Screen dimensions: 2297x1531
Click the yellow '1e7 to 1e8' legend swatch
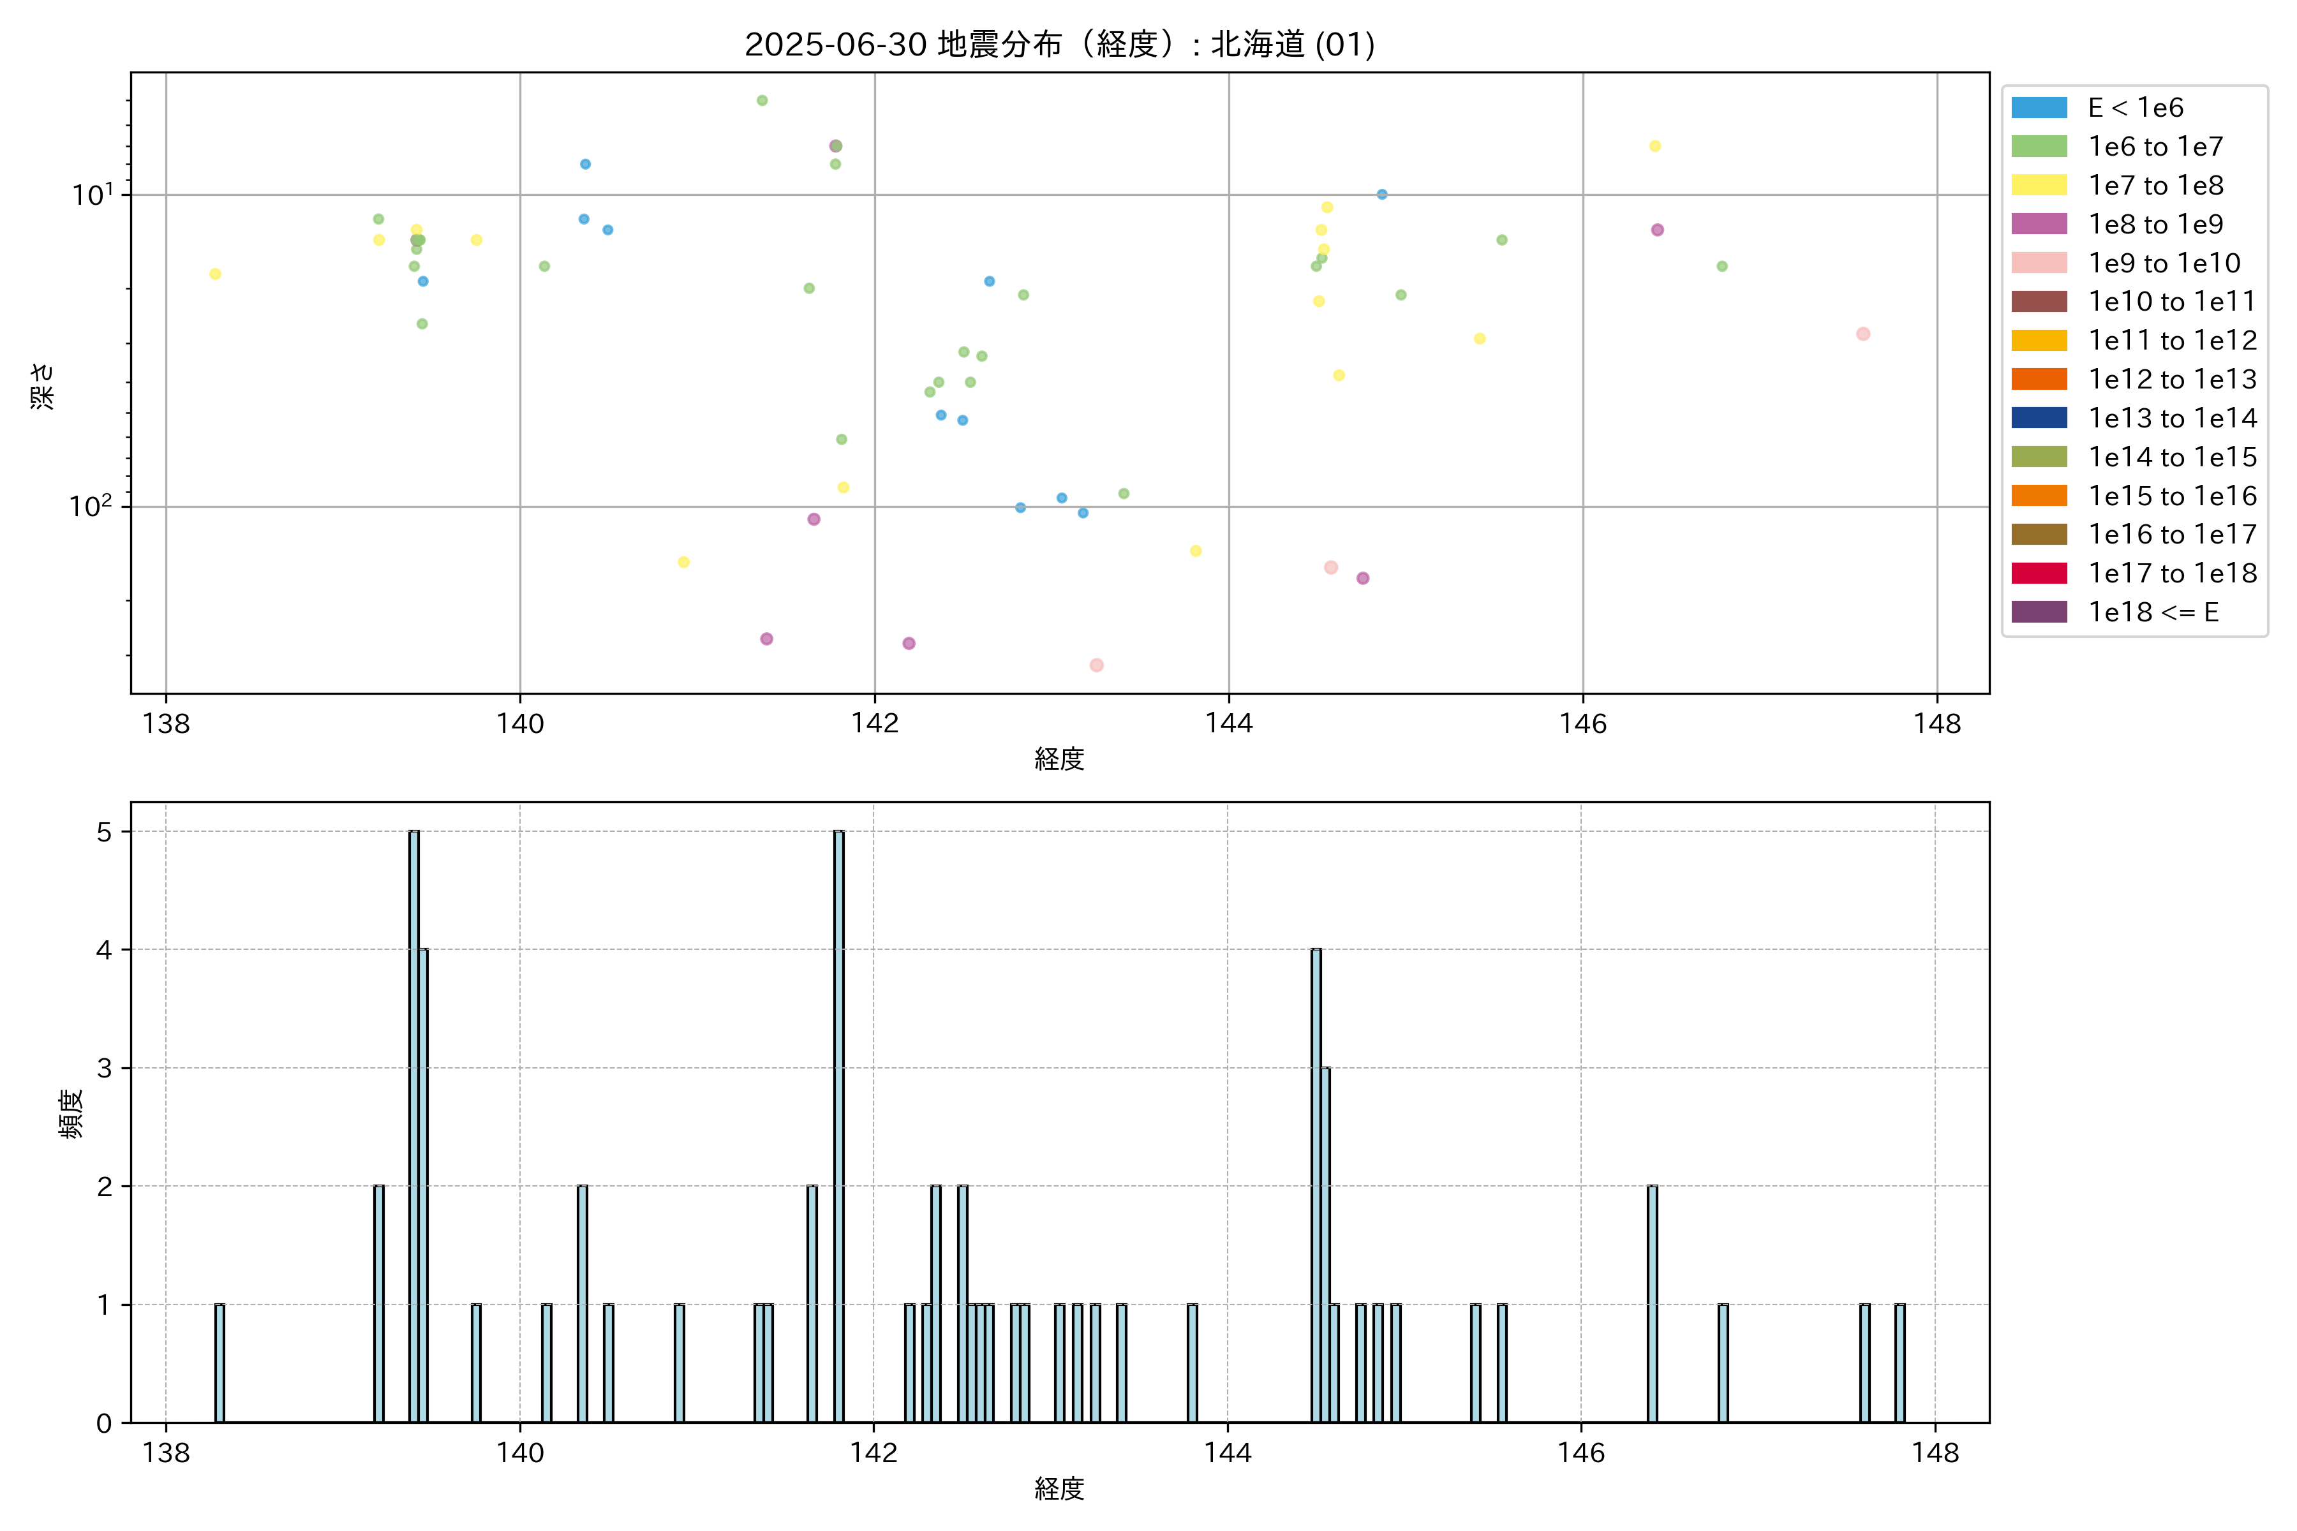(2038, 186)
